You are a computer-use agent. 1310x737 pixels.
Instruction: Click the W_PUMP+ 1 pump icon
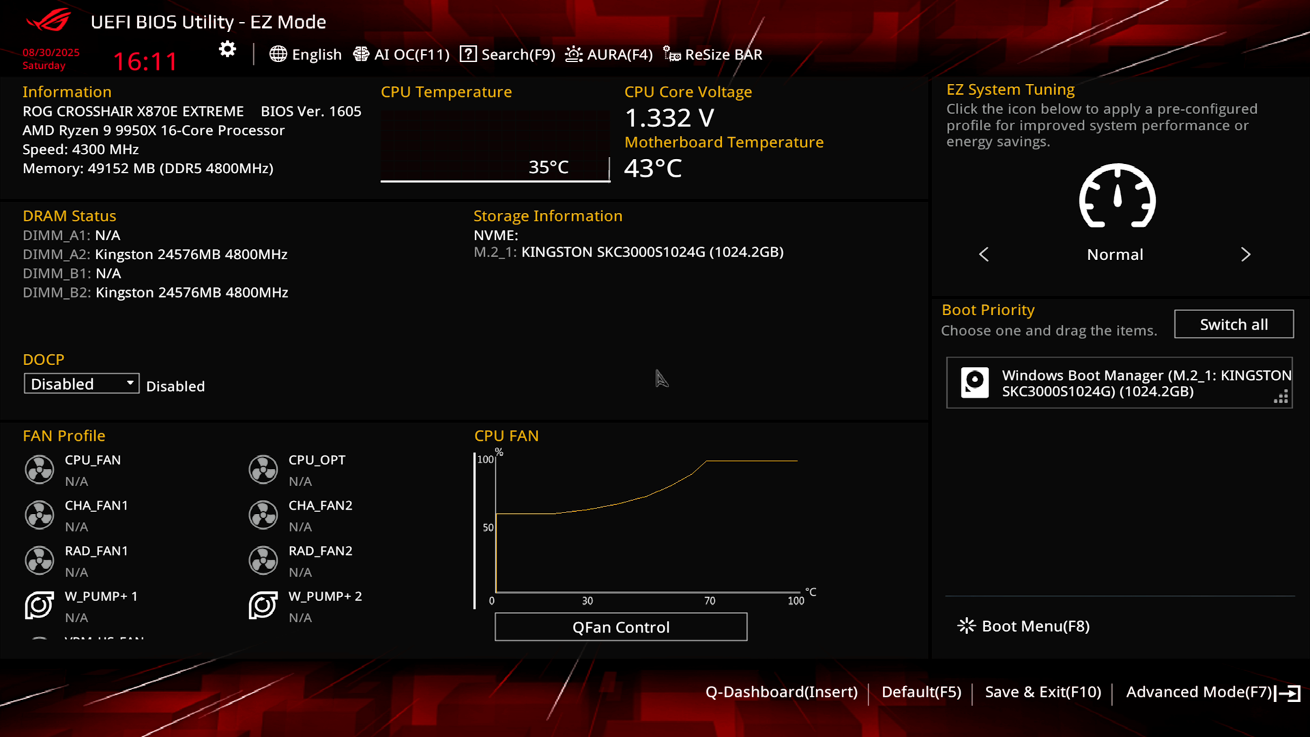click(40, 605)
